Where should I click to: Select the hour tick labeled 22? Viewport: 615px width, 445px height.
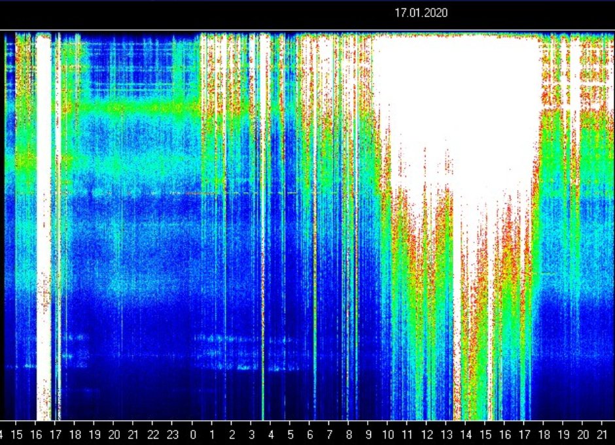click(x=153, y=435)
